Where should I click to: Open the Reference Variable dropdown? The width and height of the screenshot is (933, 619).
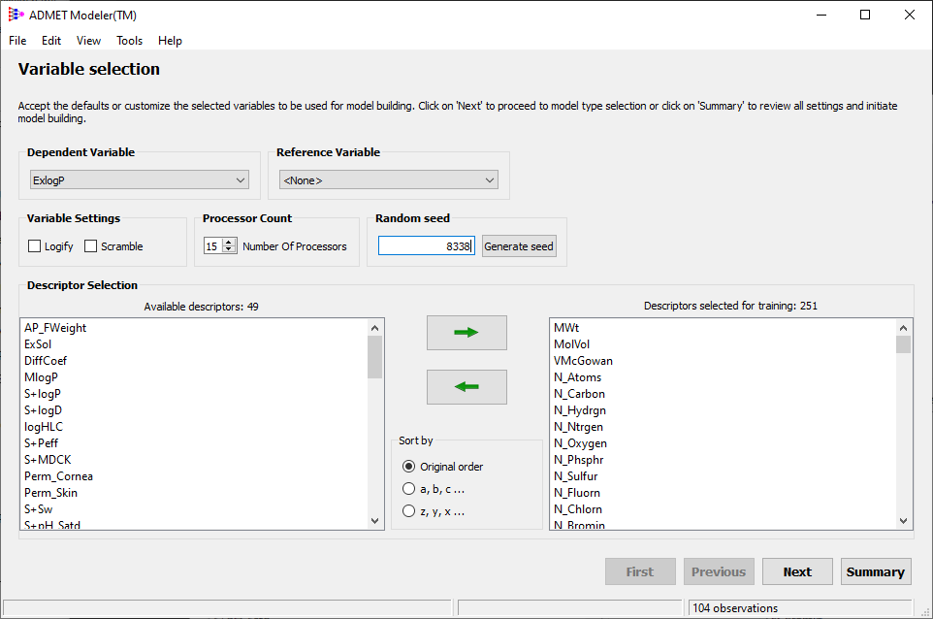coord(389,180)
